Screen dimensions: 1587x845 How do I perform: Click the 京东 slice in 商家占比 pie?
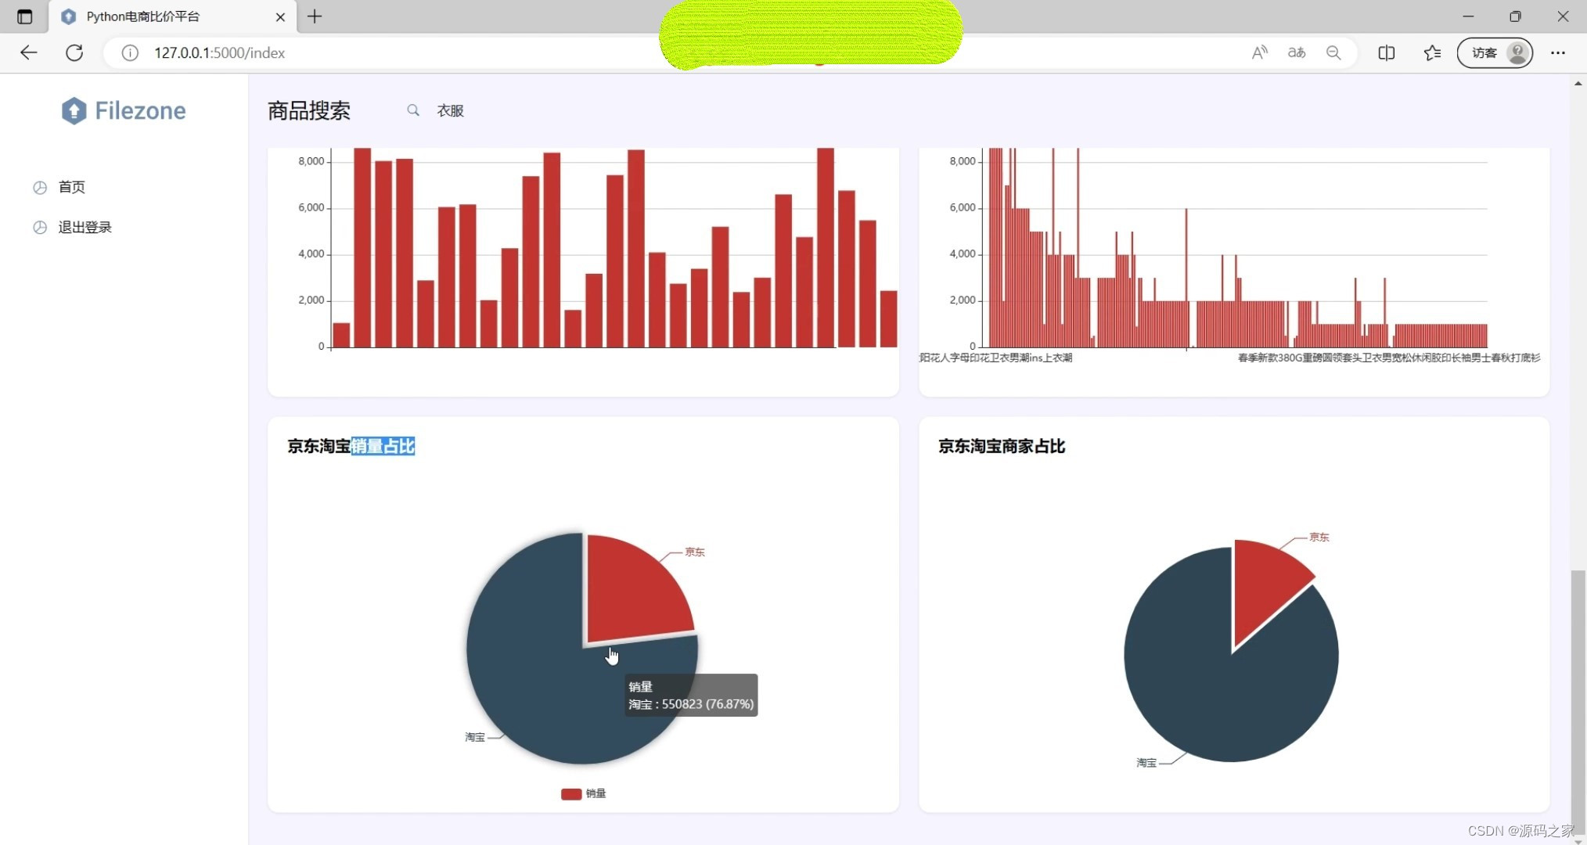1261,583
